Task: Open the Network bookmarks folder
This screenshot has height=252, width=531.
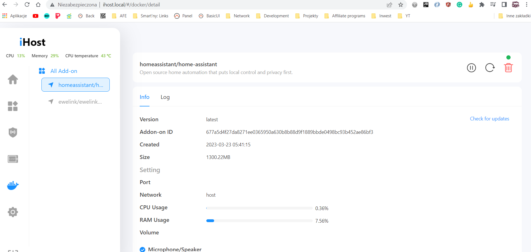Action: (x=238, y=16)
